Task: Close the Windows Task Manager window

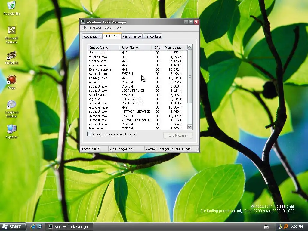Action: coord(196,22)
